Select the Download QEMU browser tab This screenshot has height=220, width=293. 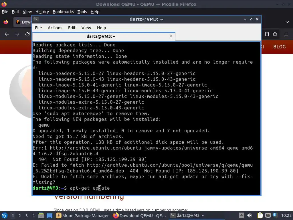tap(23, 22)
